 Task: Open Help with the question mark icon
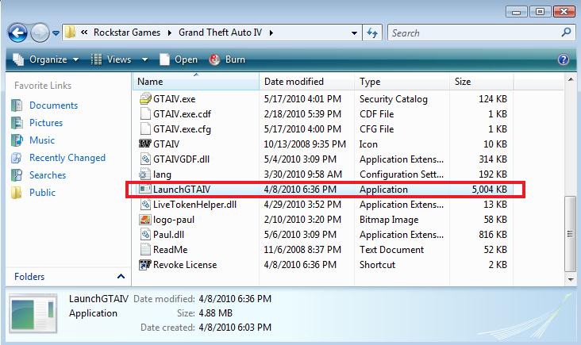564,59
